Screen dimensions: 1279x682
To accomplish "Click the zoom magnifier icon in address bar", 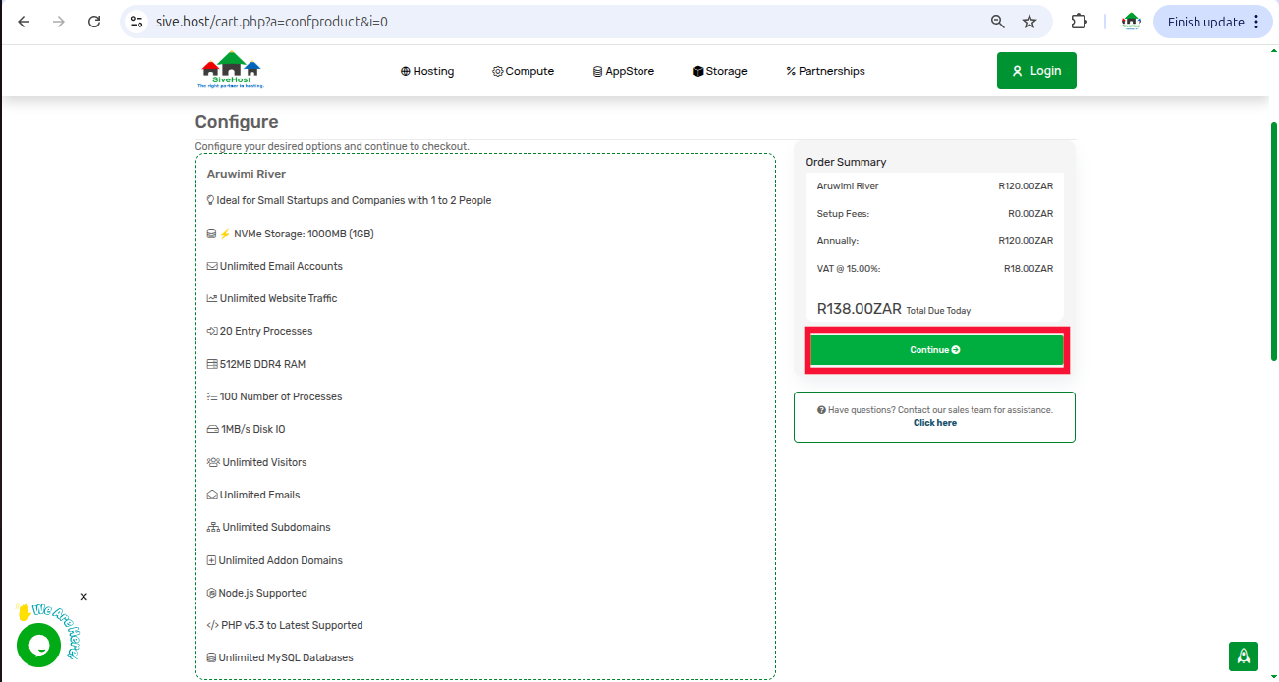I will pos(997,22).
